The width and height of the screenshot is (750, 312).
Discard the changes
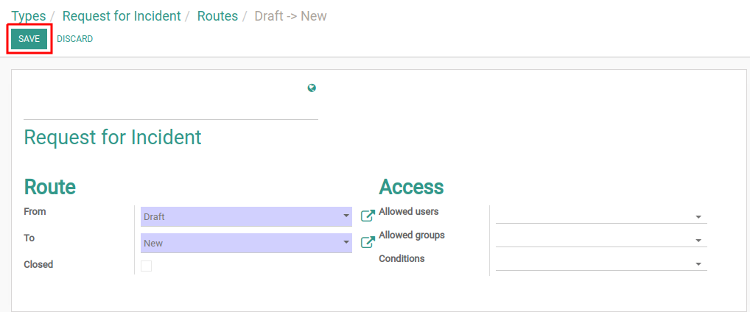[74, 39]
